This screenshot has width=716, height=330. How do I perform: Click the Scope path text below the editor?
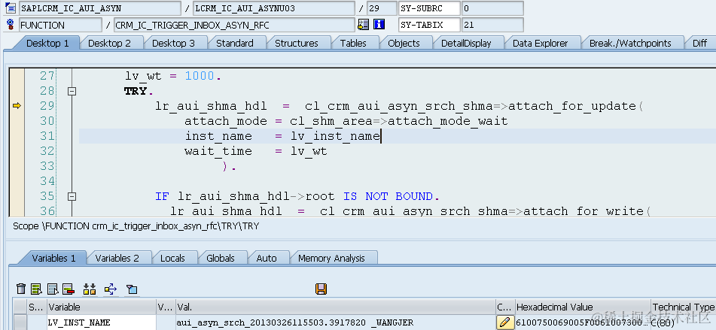tap(136, 226)
